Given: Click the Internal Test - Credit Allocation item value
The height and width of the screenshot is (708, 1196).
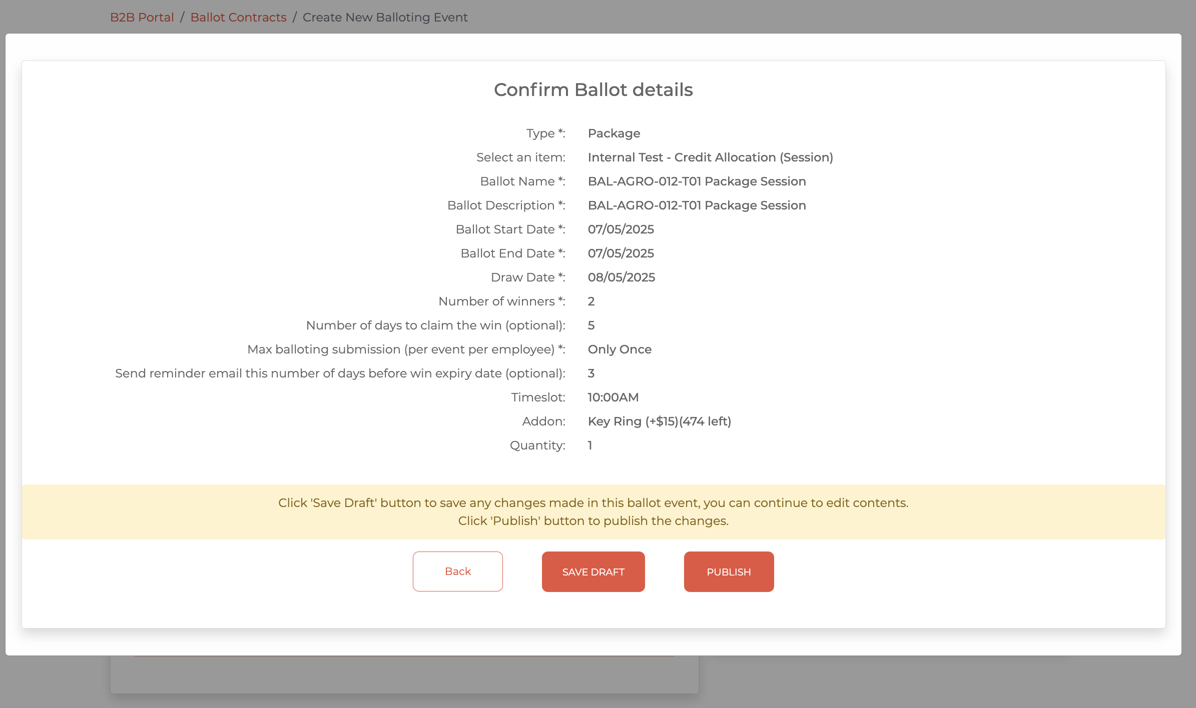Looking at the screenshot, I should (x=710, y=157).
